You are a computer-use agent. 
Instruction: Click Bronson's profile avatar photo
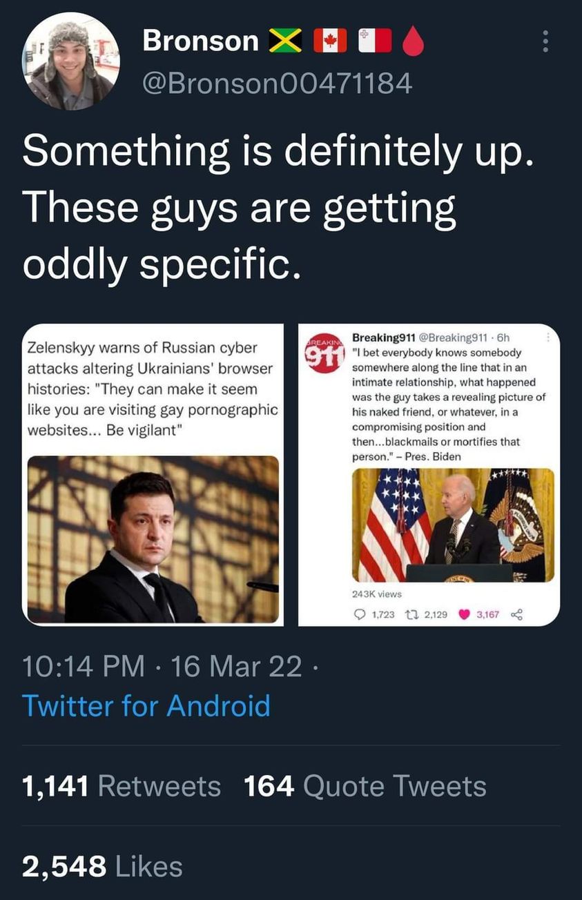tap(70, 61)
